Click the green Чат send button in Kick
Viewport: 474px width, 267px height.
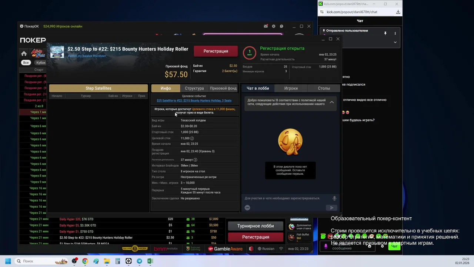[x=394, y=246]
